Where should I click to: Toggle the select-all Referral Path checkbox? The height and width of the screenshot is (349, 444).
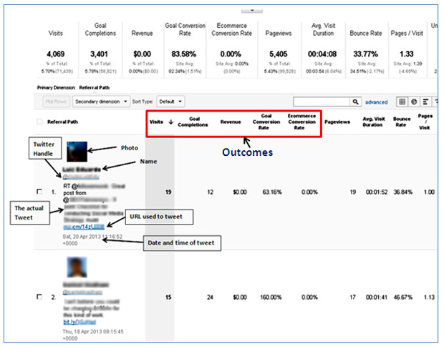point(39,122)
